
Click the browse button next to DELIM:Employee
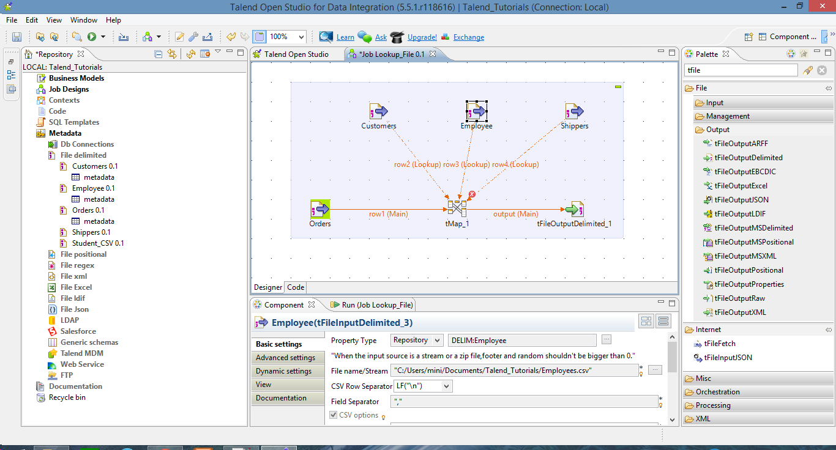tap(606, 339)
